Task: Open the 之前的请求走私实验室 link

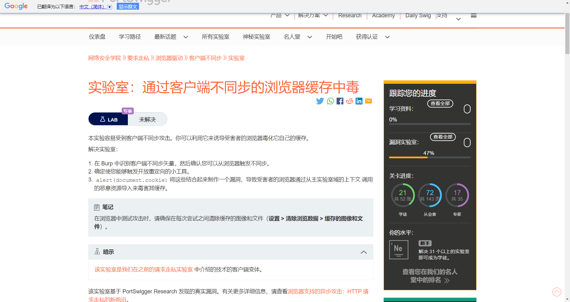Action: pos(144,270)
